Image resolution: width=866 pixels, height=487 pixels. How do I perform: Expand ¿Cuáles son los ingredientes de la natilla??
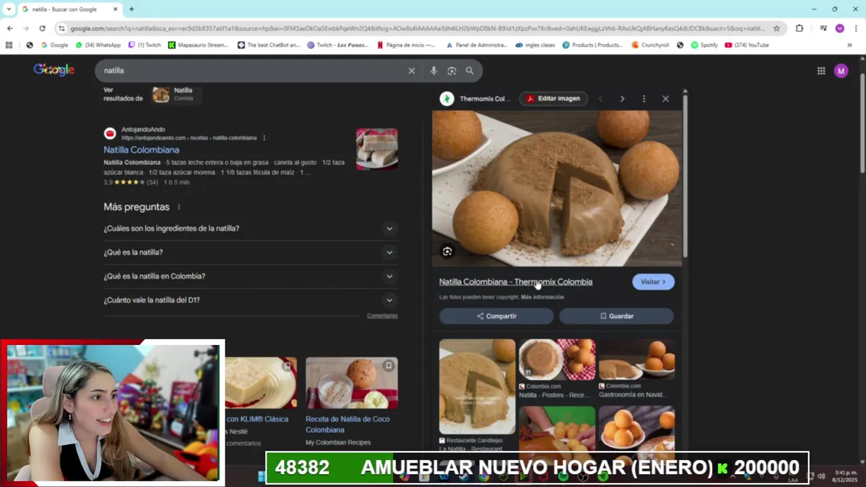250,229
